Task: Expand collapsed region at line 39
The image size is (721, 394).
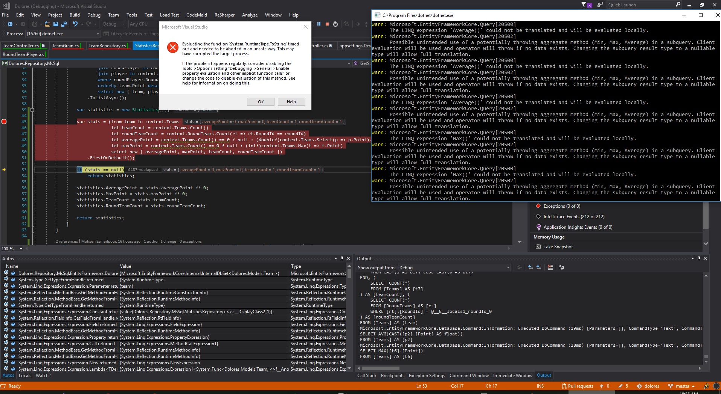Action: [32, 110]
